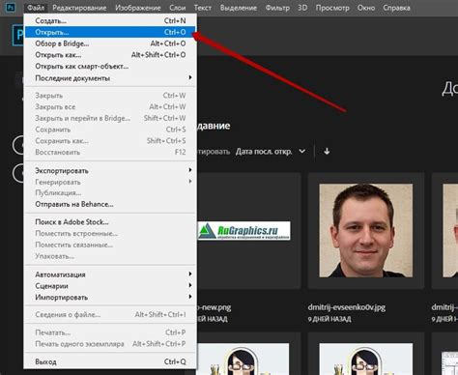Click file name dmitrij-evseenko0v.jpg
Image resolution: width=458 pixels, height=375 pixels.
(347, 307)
